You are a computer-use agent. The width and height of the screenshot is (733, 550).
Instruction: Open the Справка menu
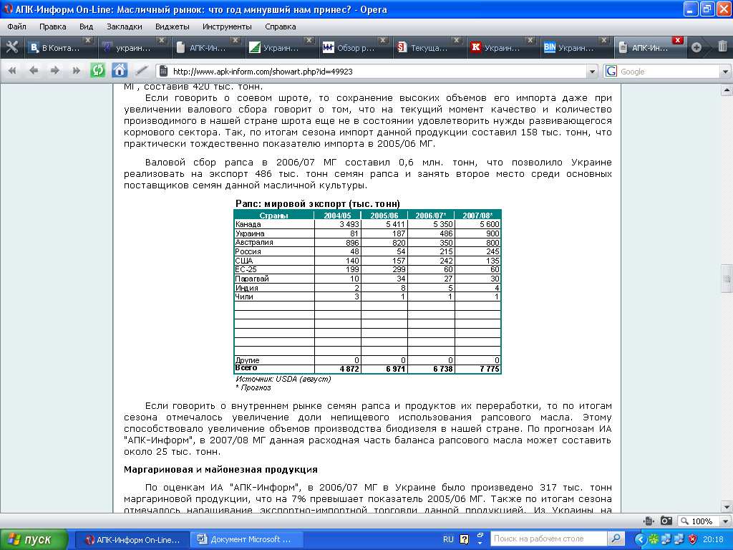pos(280,26)
